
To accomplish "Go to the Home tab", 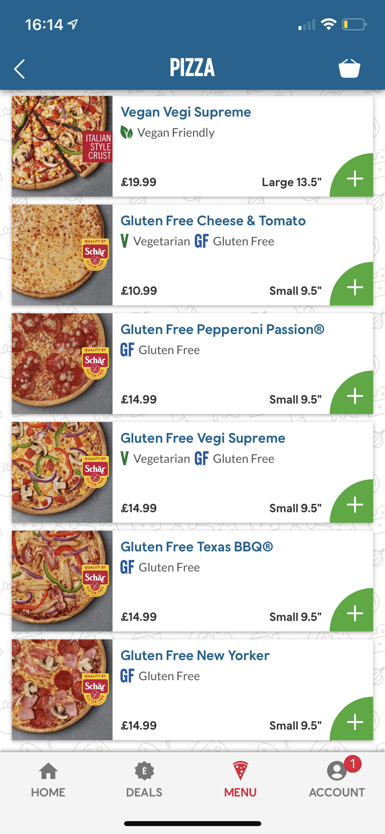I will point(48,780).
